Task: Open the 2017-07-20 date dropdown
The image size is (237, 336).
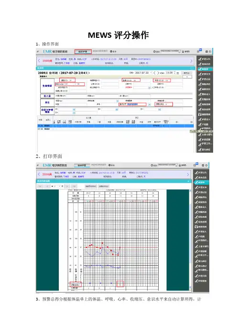Action: [x=151, y=73]
